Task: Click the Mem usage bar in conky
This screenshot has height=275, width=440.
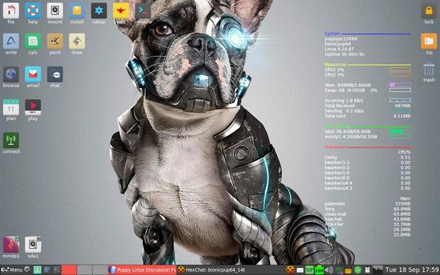Action: (400, 85)
